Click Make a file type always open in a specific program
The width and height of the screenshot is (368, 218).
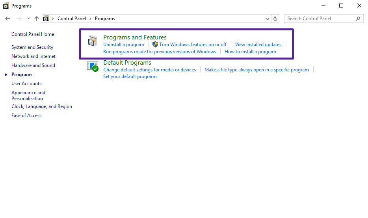[256, 70]
